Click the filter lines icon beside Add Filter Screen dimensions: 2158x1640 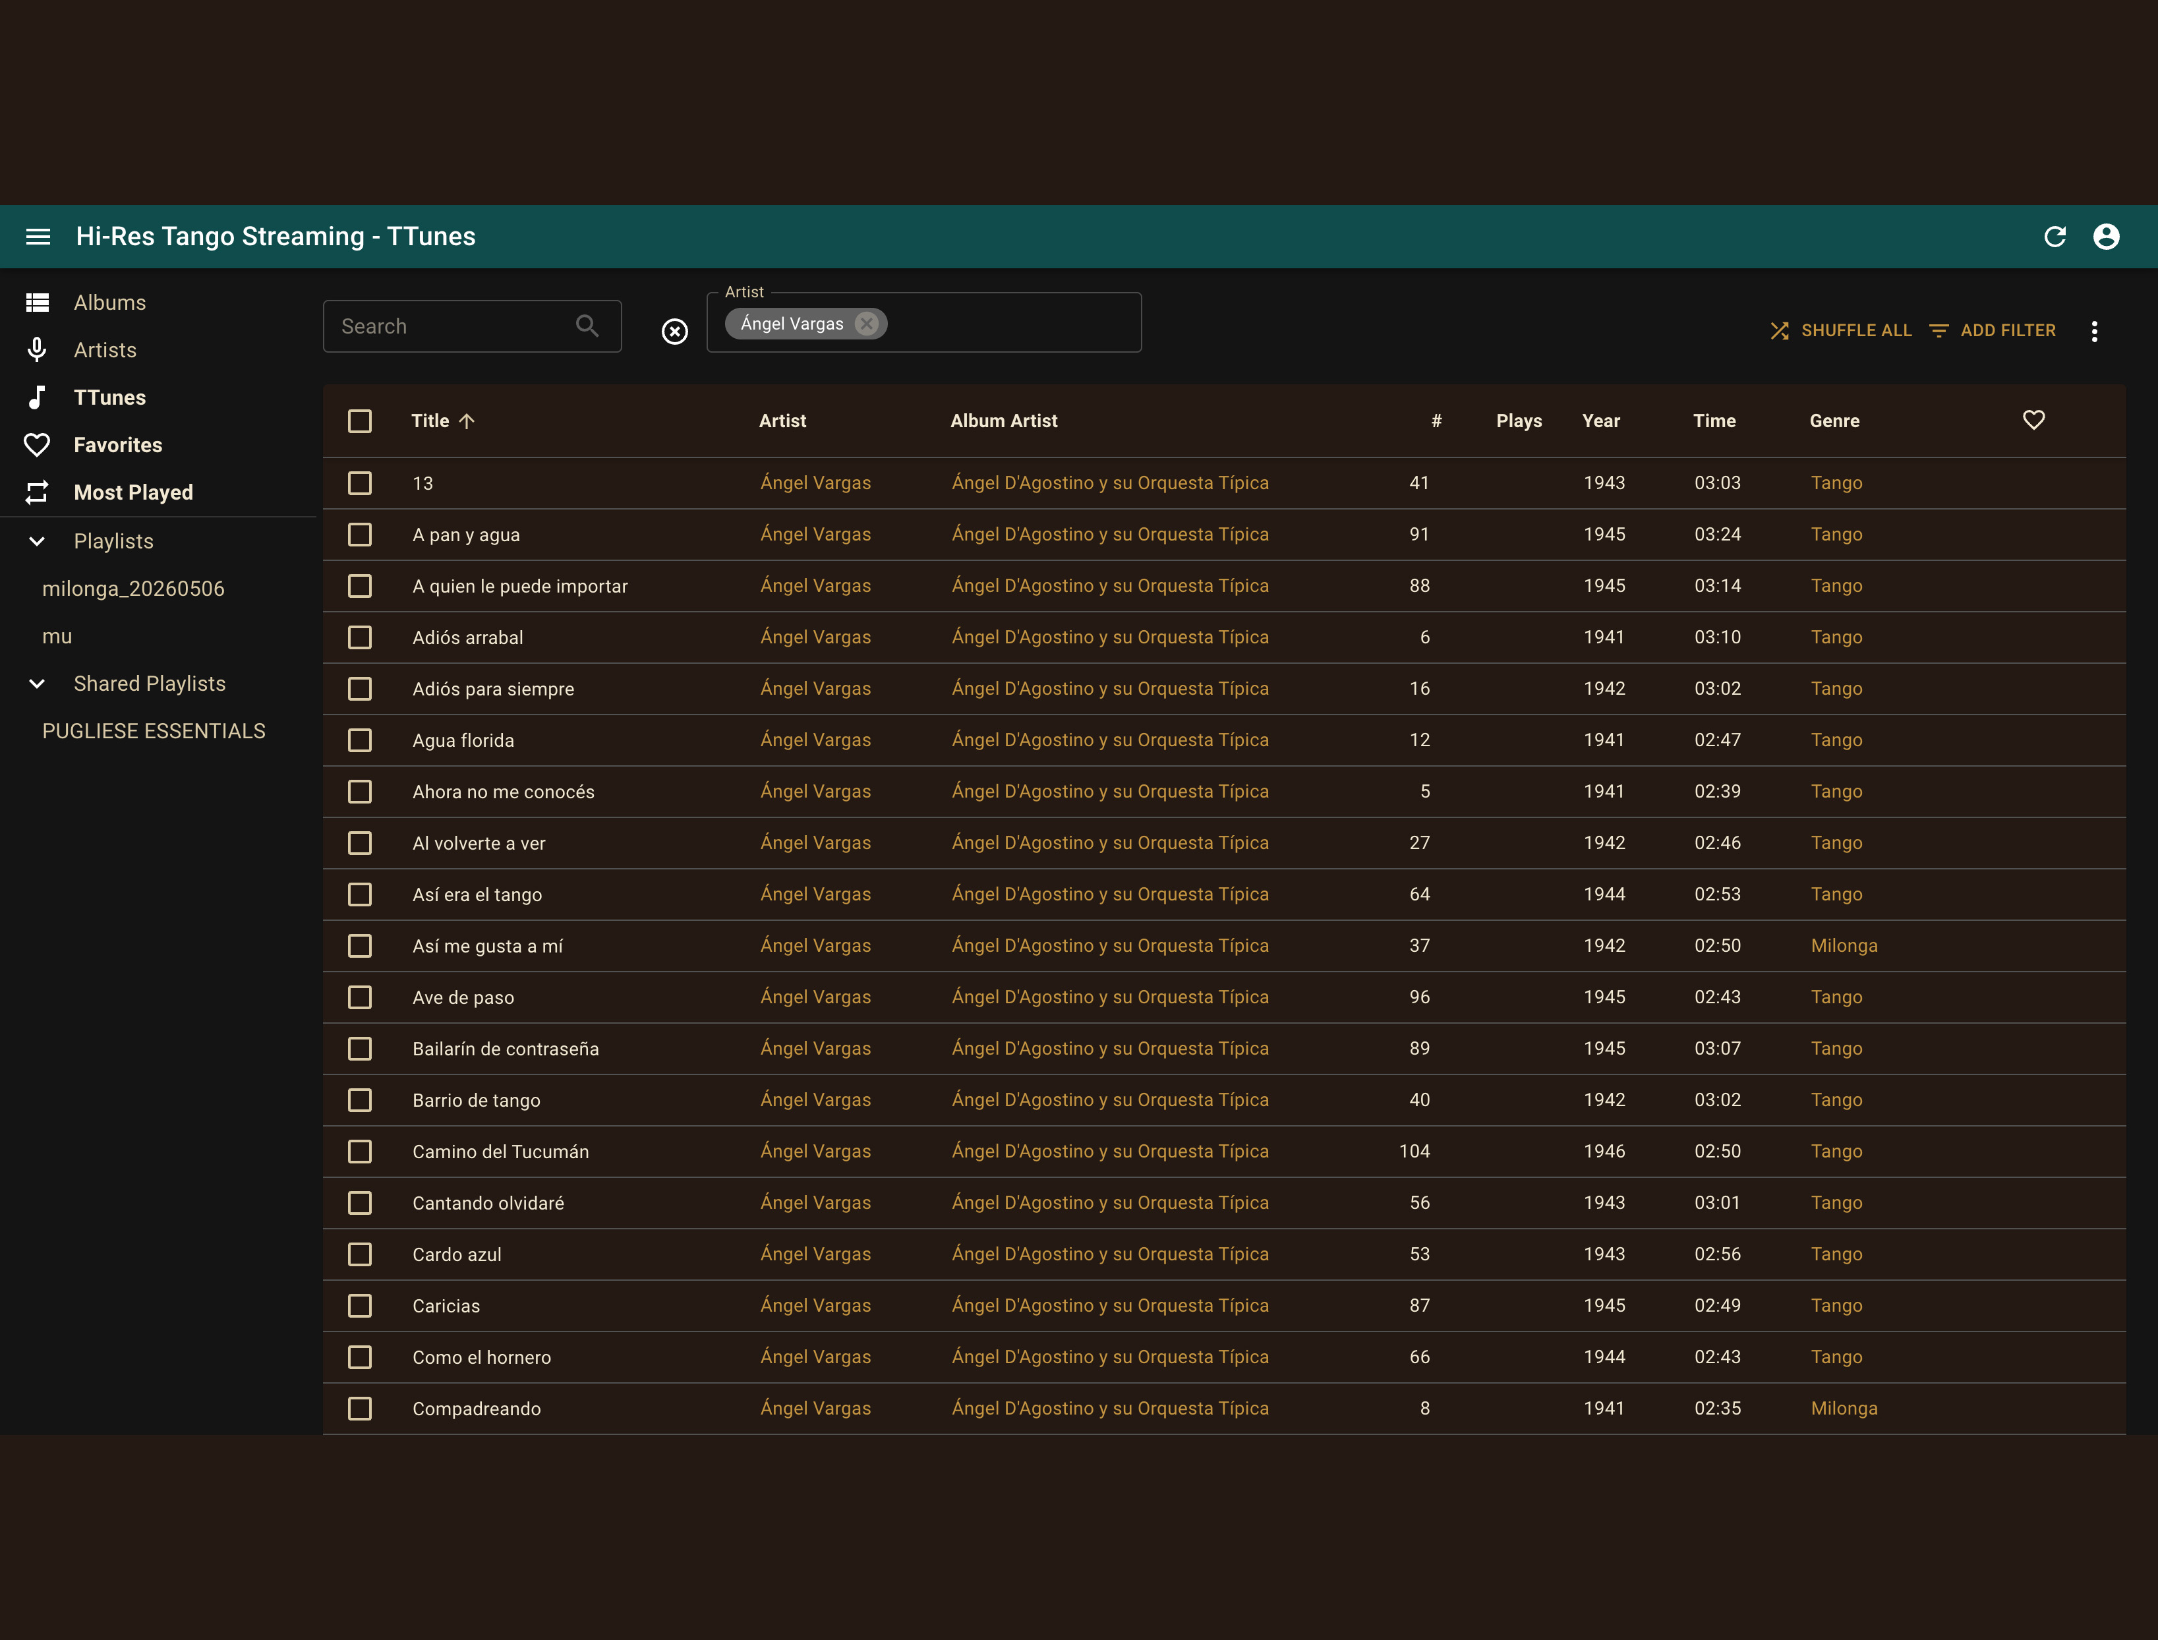click(1939, 331)
